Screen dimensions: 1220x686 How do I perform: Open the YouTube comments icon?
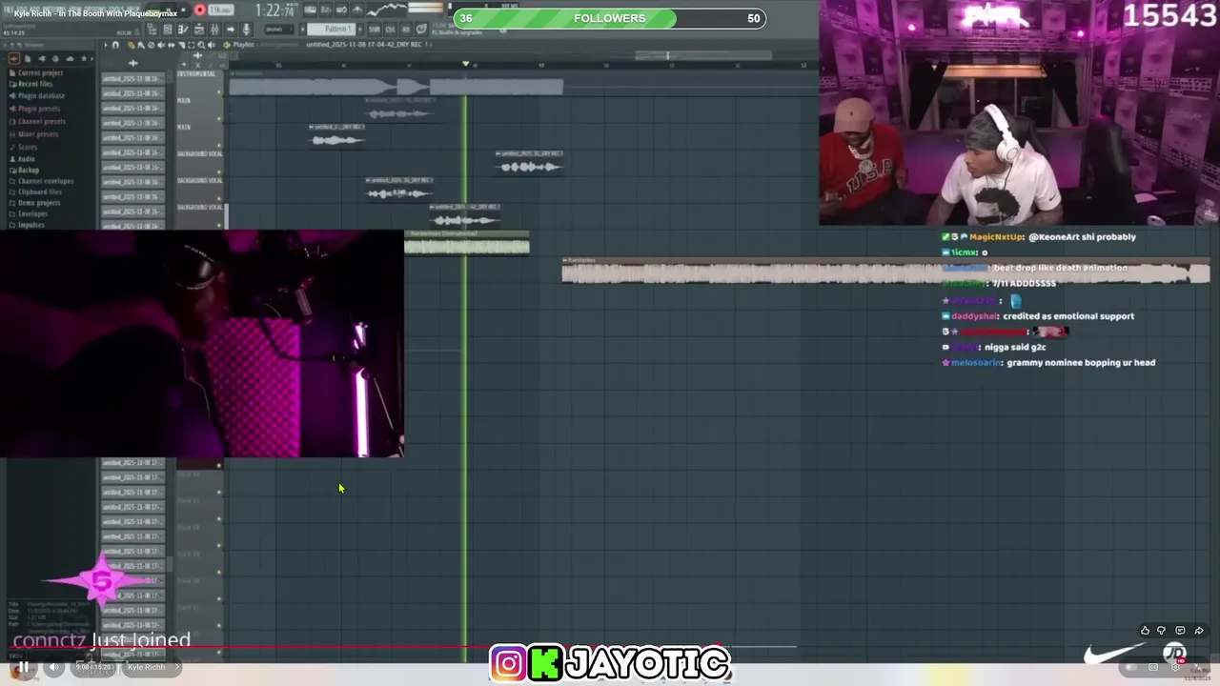point(1180,630)
